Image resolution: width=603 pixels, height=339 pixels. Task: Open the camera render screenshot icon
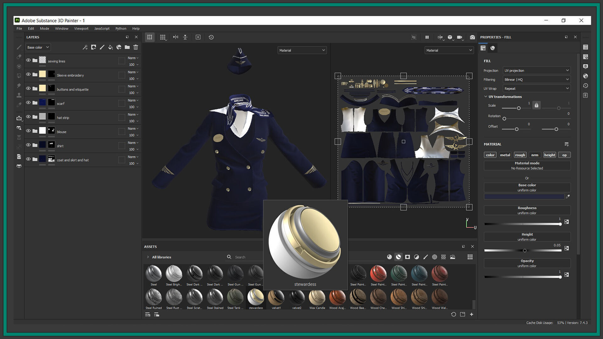(472, 37)
